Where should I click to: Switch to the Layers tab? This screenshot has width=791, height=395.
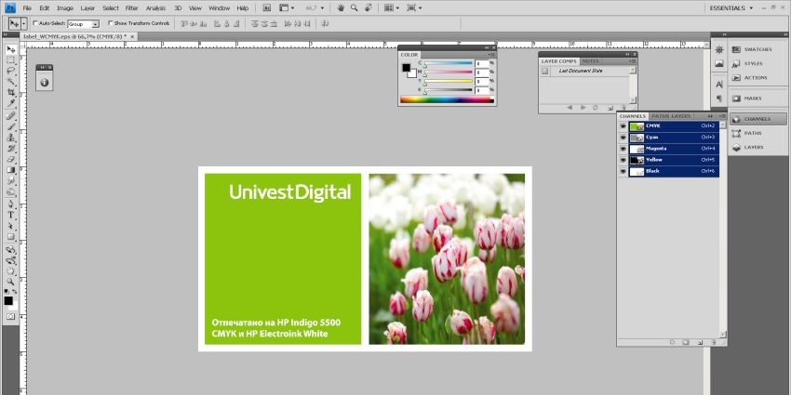(680, 116)
